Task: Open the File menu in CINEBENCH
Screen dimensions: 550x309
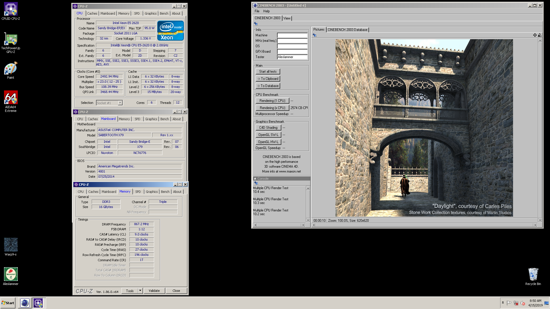Action: point(257,11)
